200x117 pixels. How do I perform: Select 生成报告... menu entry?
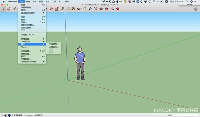point(32,59)
